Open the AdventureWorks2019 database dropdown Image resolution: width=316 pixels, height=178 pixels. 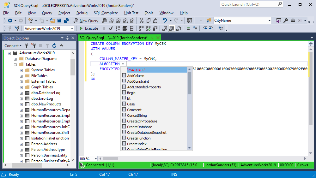72,29
